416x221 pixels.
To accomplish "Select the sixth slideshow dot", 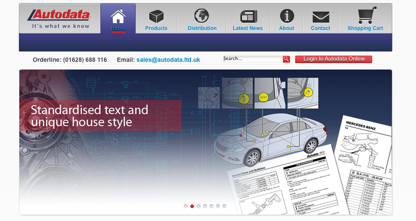I will [x=218, y=206].
